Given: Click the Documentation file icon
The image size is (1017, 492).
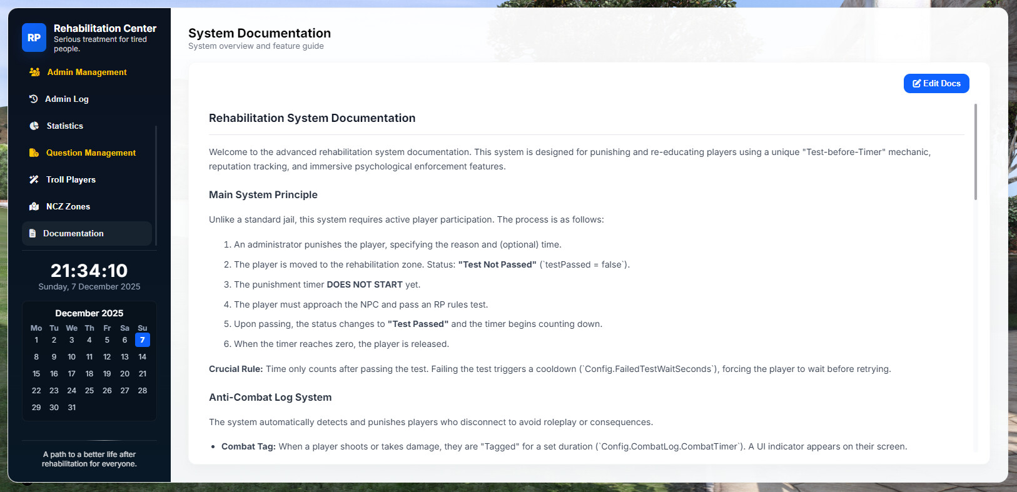Looking at the screenshot, I should [33, 234].
